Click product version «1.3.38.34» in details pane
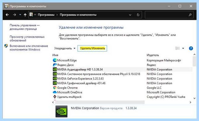The height and width of the screenshot is (121, 199). point(131,108)
